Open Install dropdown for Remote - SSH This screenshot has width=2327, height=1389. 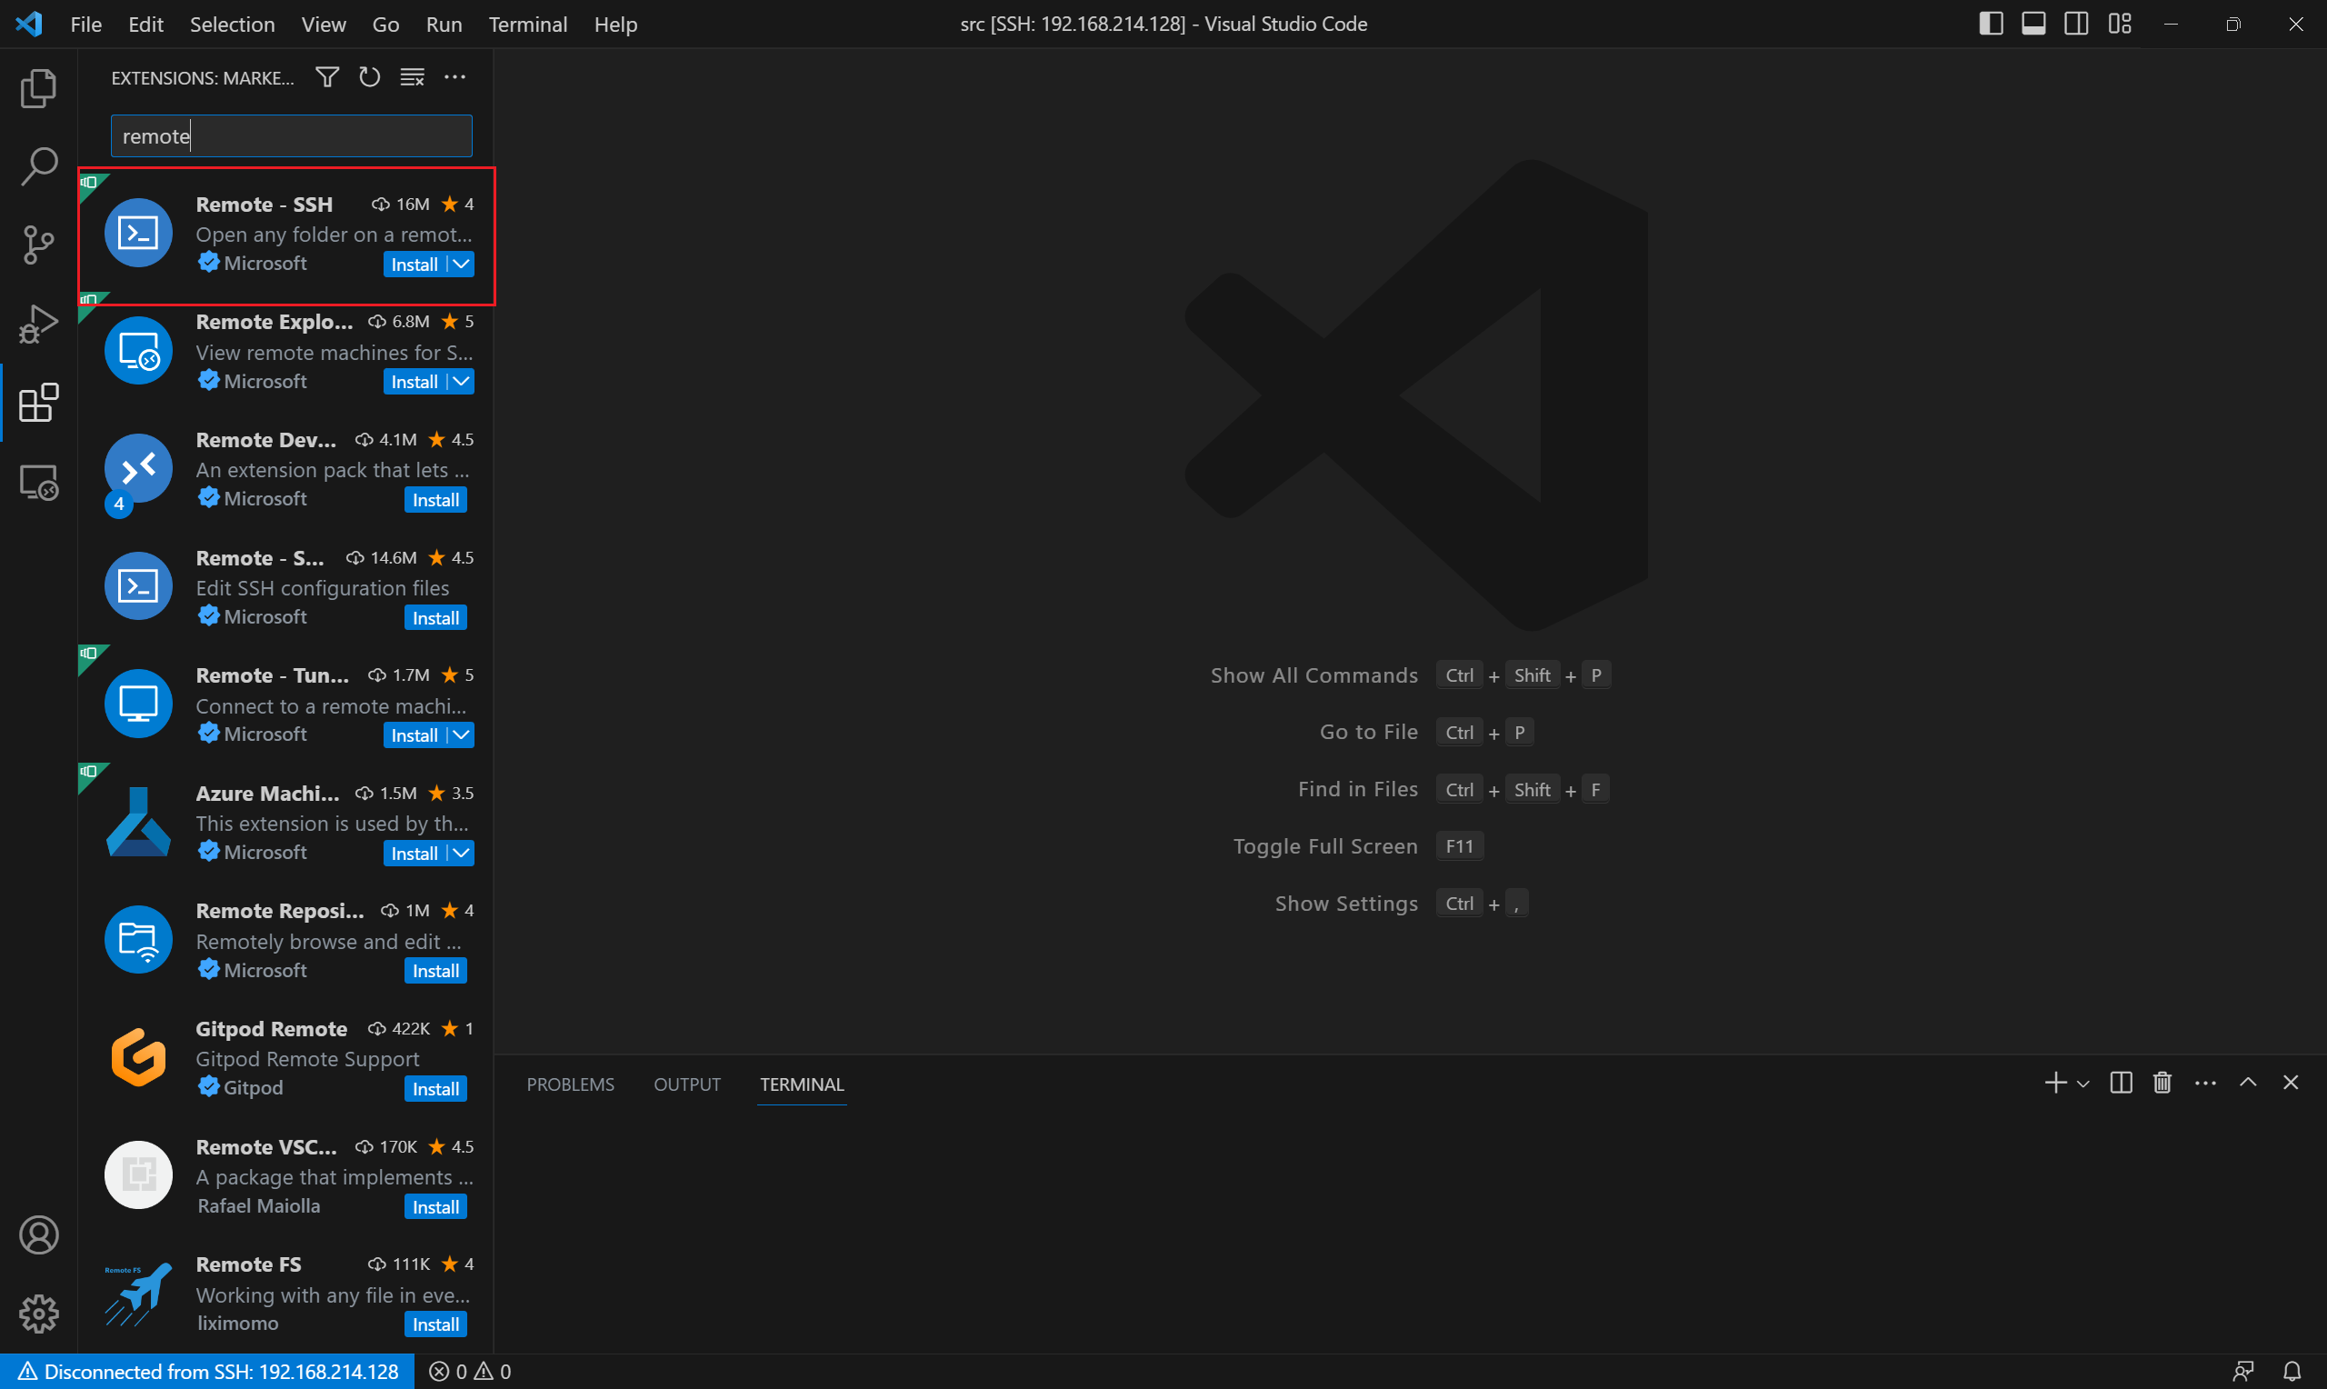[x=461, y=264]
